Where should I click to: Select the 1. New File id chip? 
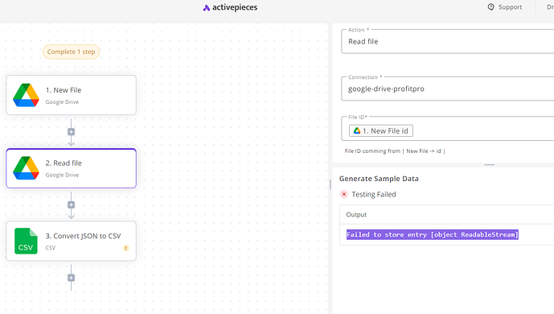[381, 130]
